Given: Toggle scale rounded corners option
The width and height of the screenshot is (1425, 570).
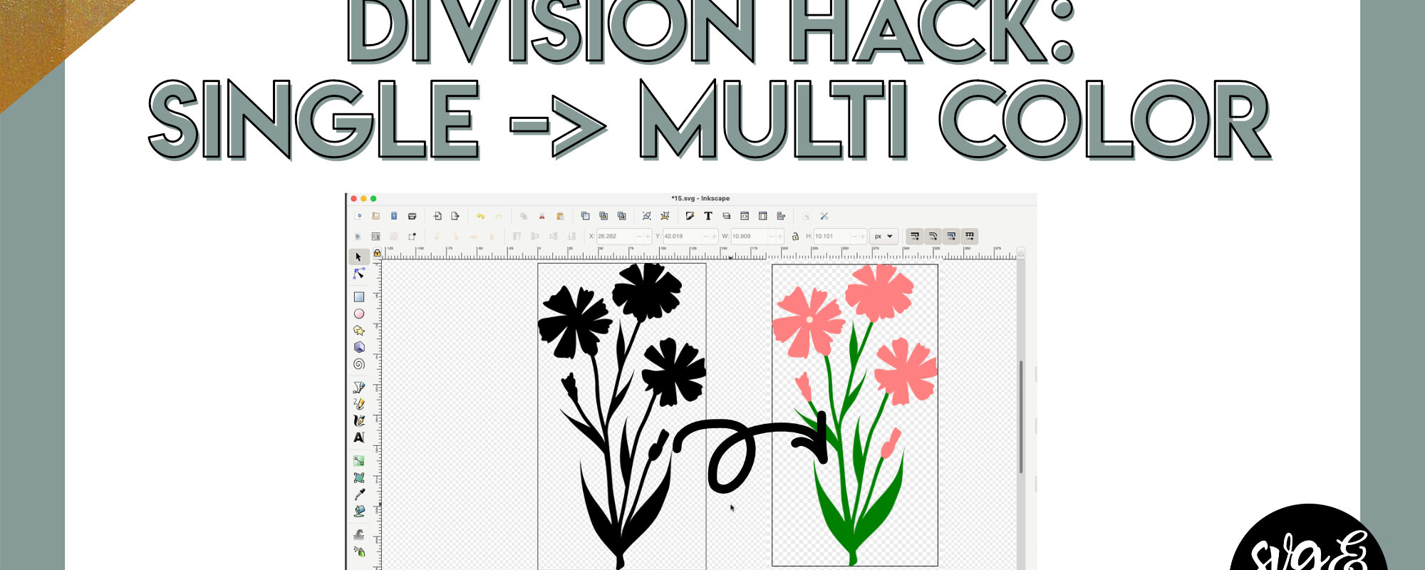Looking at the screenshot, I should point(933,236).
